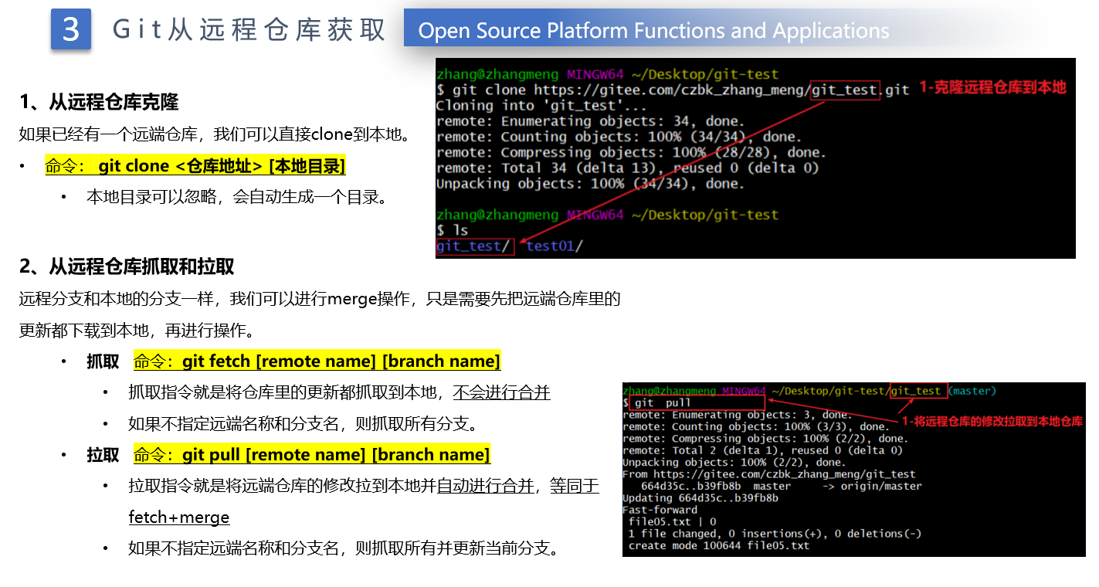Click the bullet text 本地目录可以忽略

(236, 197)
